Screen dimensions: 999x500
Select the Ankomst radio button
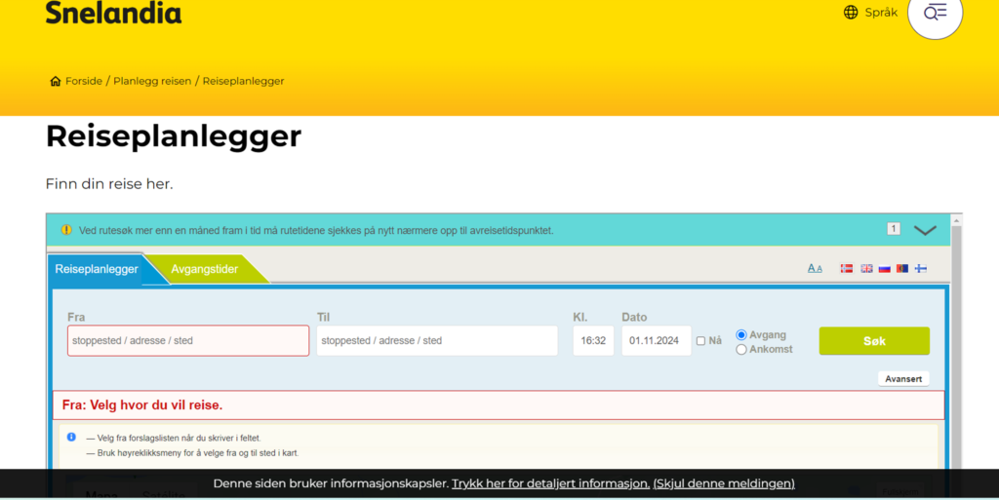[x=741, y=349]
